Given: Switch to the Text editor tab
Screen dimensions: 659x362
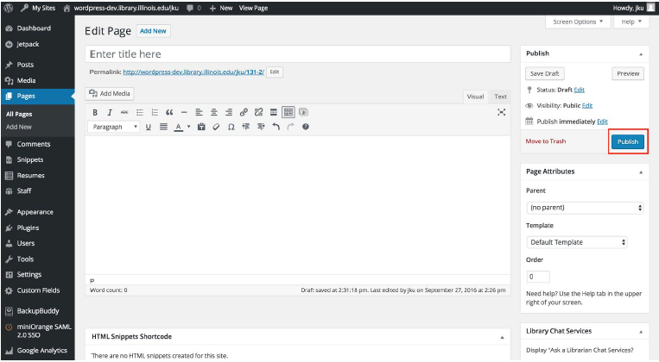Looking at the screenshot, I should (x=500, y=97).
